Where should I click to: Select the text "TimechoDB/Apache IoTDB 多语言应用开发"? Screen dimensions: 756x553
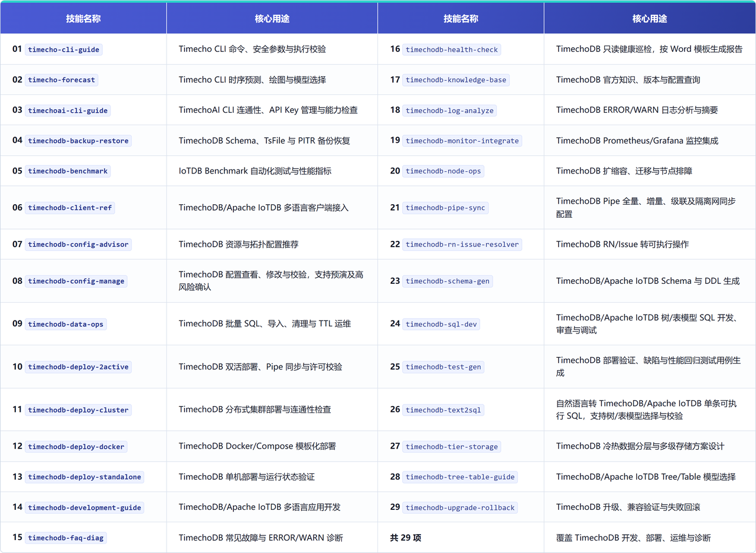pos(260,507)
